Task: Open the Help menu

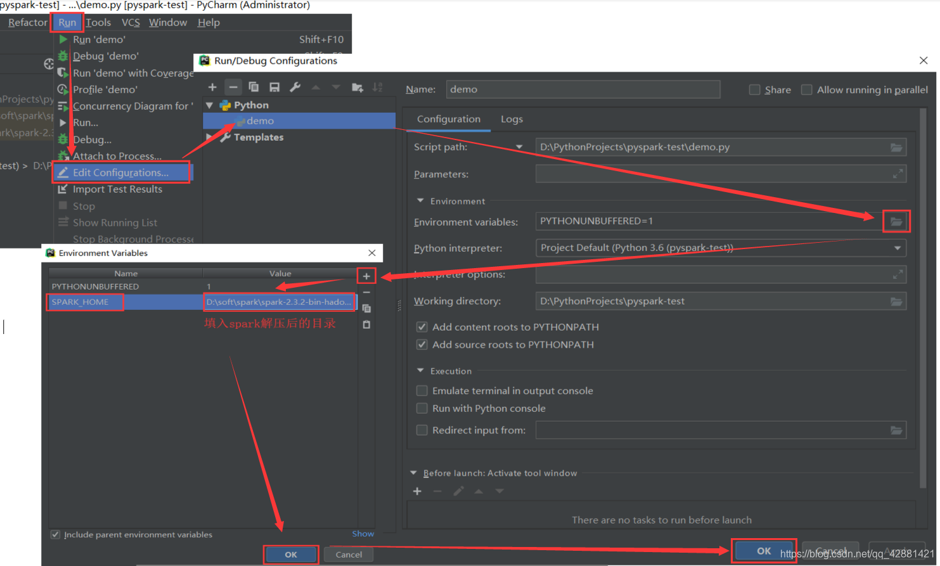Action: point(209,23)
